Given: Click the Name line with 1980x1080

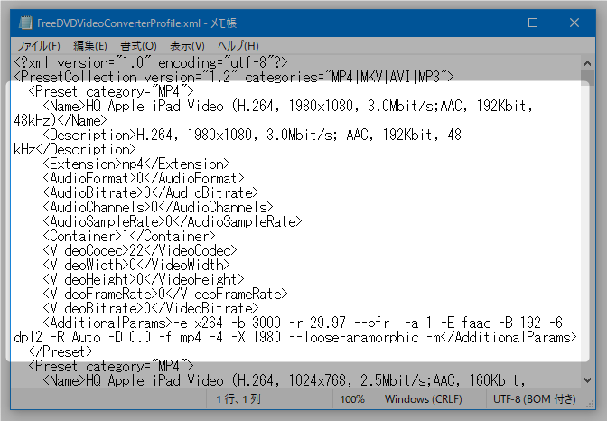Looking at the screenshot, I should click(x=287, y=106).
